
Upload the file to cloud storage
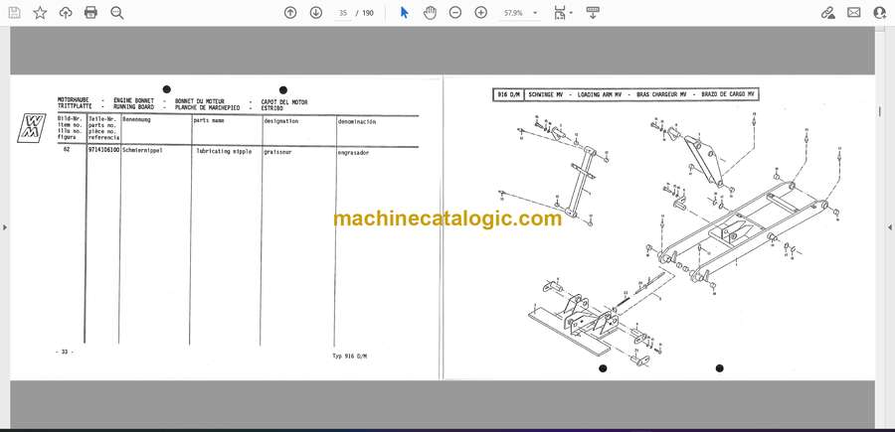tap(66, 13)
